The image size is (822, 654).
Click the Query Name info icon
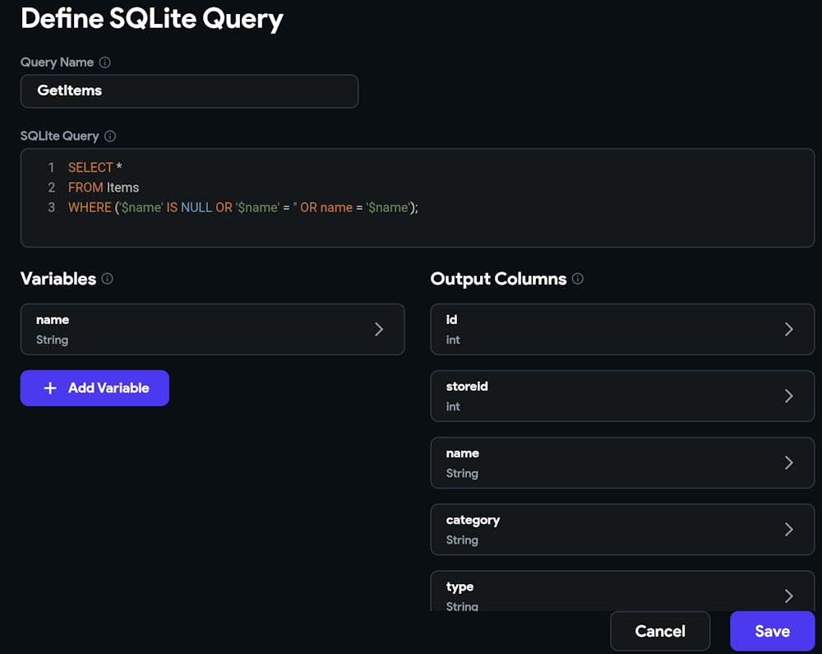(x=104, y=63)
